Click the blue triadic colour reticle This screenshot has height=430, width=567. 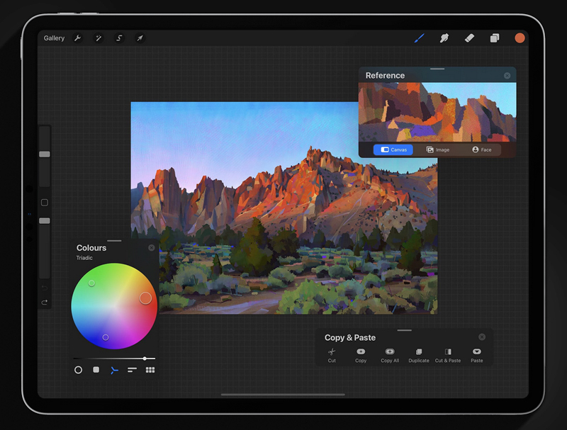pos(105,337)
